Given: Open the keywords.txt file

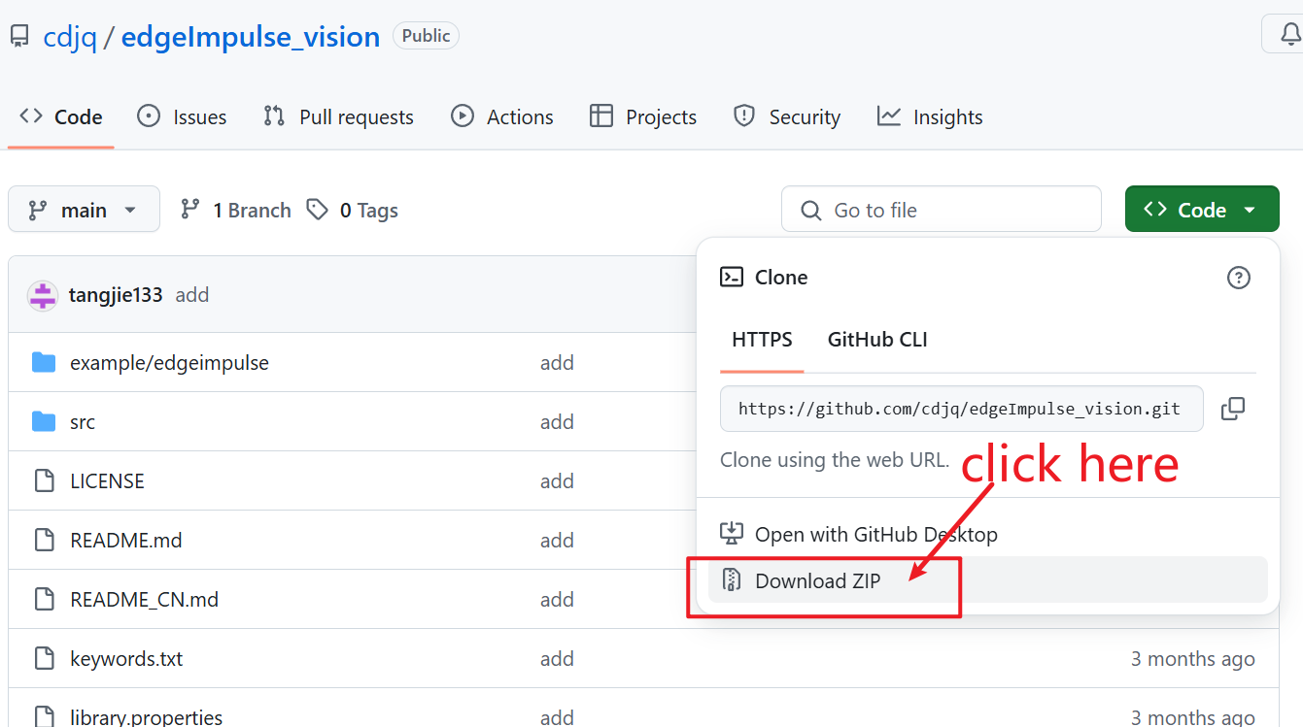Looking at the screenshot, I should pyautogui.click(x=126, y=659).
